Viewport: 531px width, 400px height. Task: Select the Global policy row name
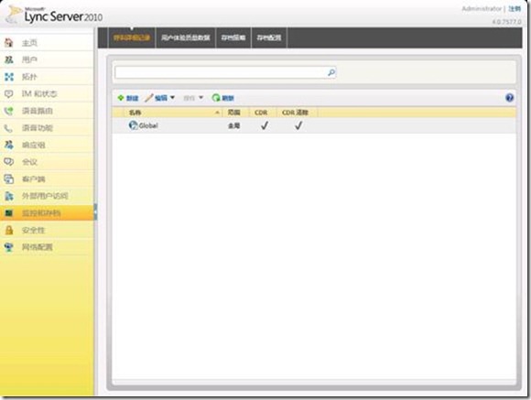pyautogui.click(x=148, y=125)
